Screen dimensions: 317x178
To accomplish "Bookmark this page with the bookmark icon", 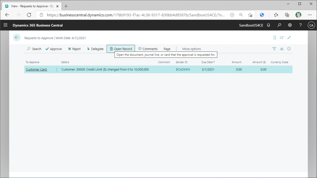I will [275, 37].
